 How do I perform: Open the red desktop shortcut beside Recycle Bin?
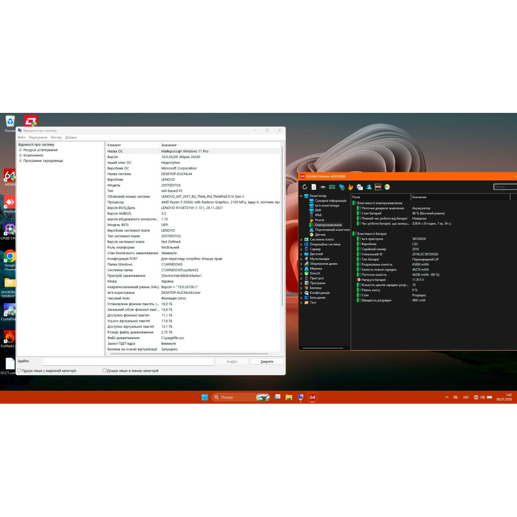click(x=30, y=121)
